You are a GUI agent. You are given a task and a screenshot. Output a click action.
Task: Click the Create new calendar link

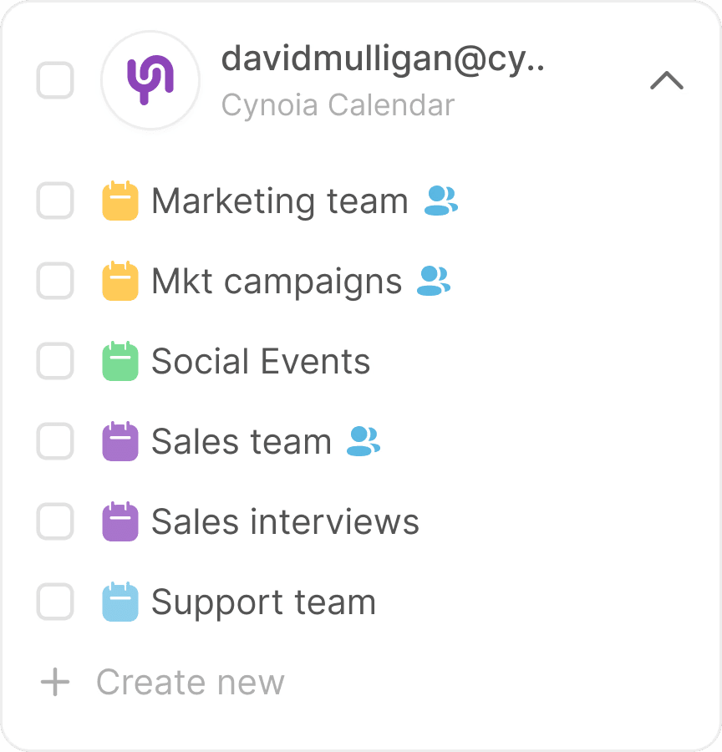191,682
